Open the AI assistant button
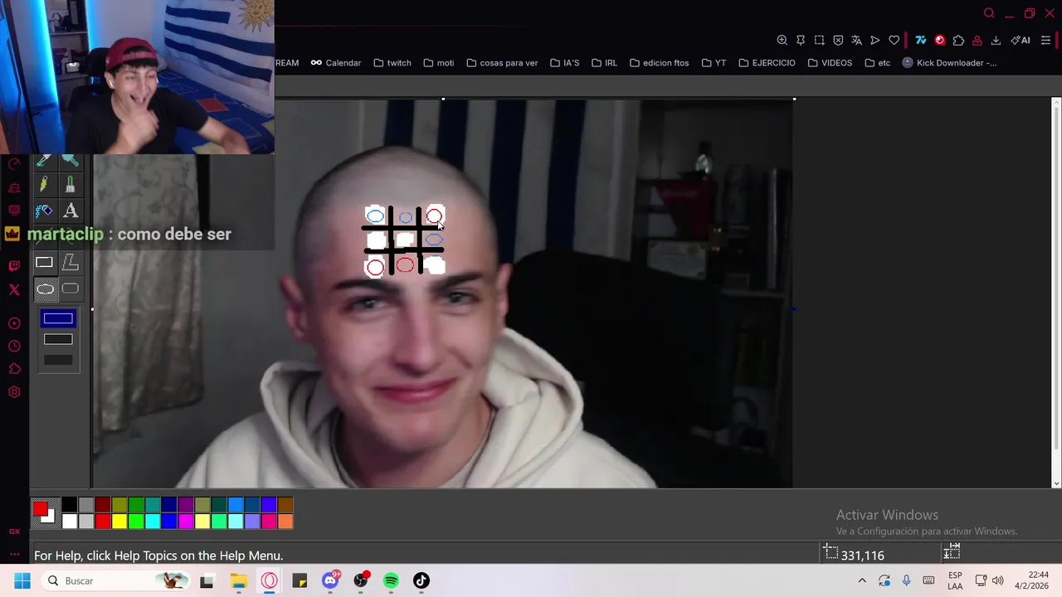The width and height of the screenshot is (1062, 597). point(1021,40)
